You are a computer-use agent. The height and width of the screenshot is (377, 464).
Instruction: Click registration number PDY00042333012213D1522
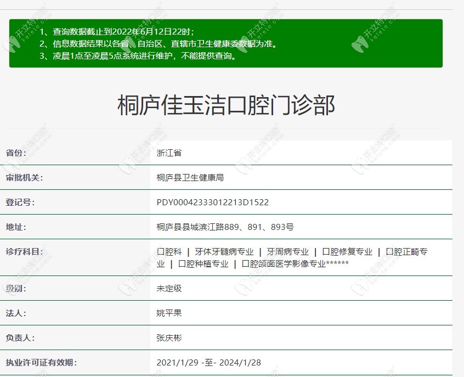(212, 202)
